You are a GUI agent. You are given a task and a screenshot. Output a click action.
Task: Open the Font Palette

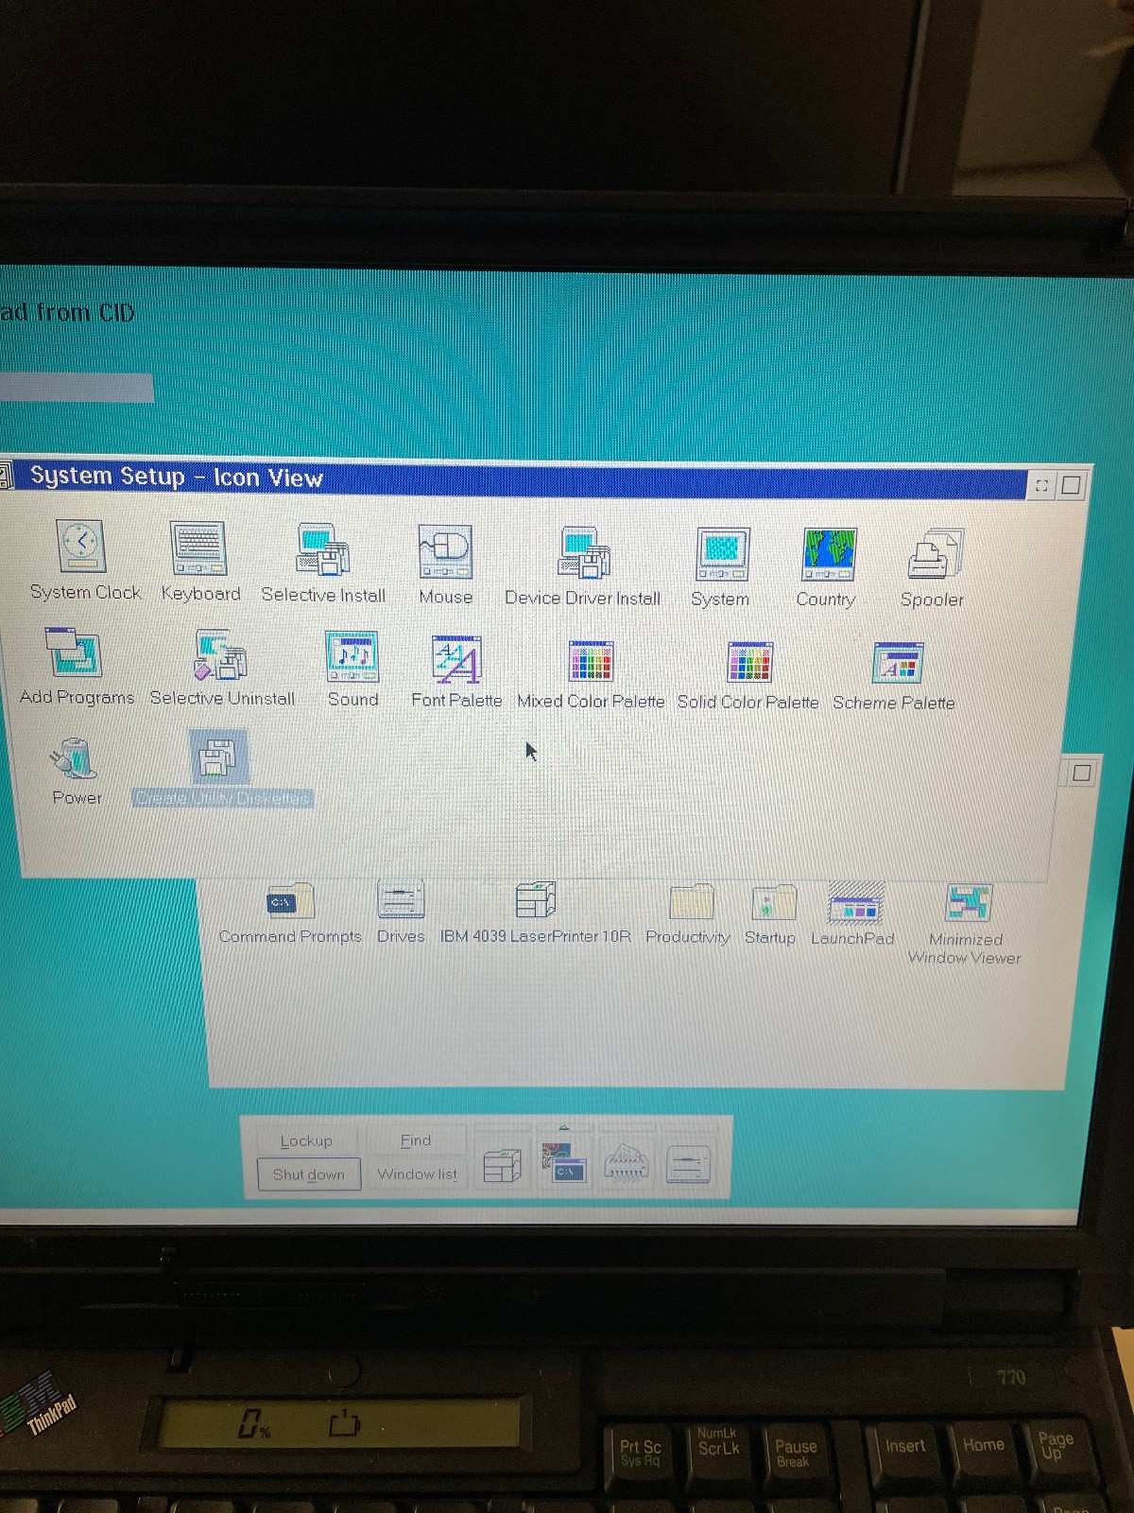[456, 660]
